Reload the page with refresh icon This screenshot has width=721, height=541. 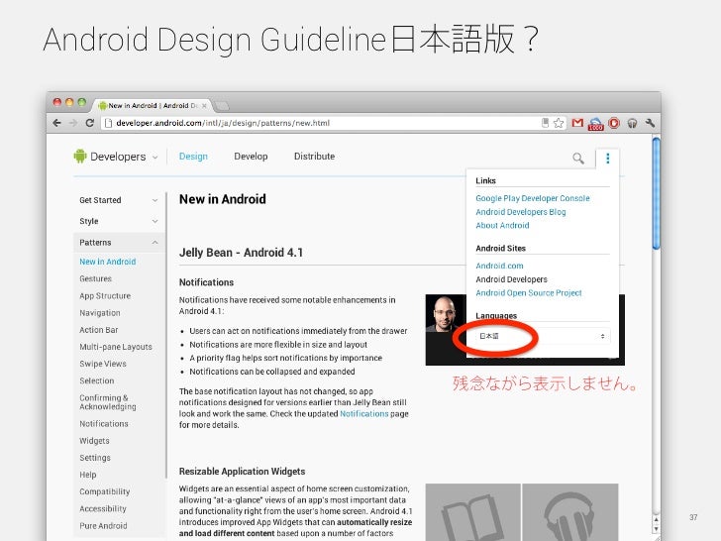pos(90,123)
